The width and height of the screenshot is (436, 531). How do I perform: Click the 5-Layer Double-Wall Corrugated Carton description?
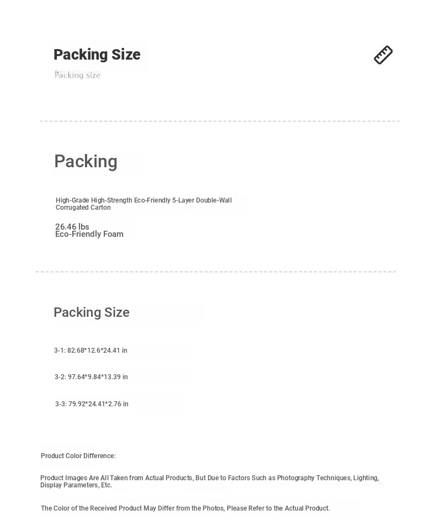pyautogui.click(x=144, y=204)
